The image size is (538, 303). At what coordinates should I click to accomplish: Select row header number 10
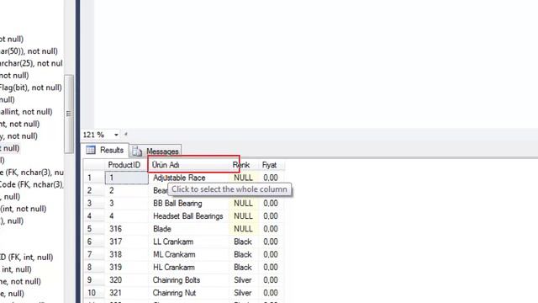coord(93,293)
